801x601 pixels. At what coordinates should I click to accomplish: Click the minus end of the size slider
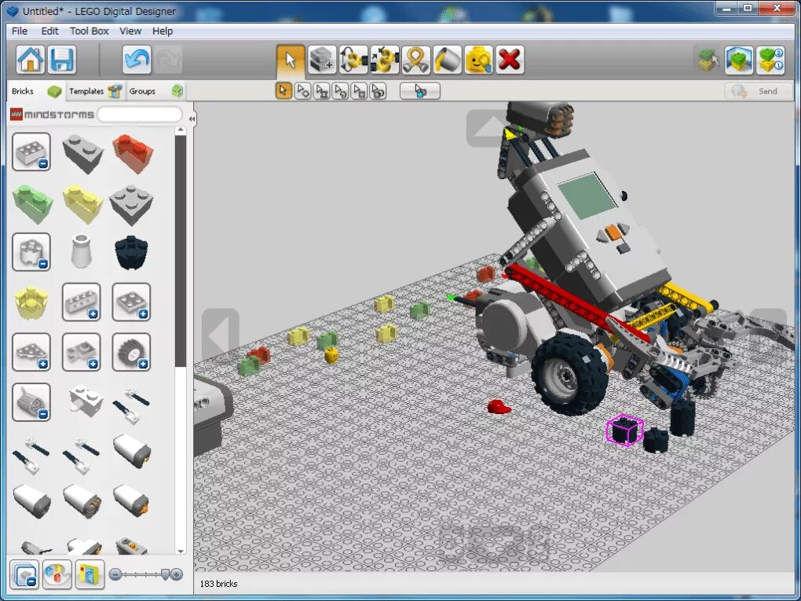[115, 574]
